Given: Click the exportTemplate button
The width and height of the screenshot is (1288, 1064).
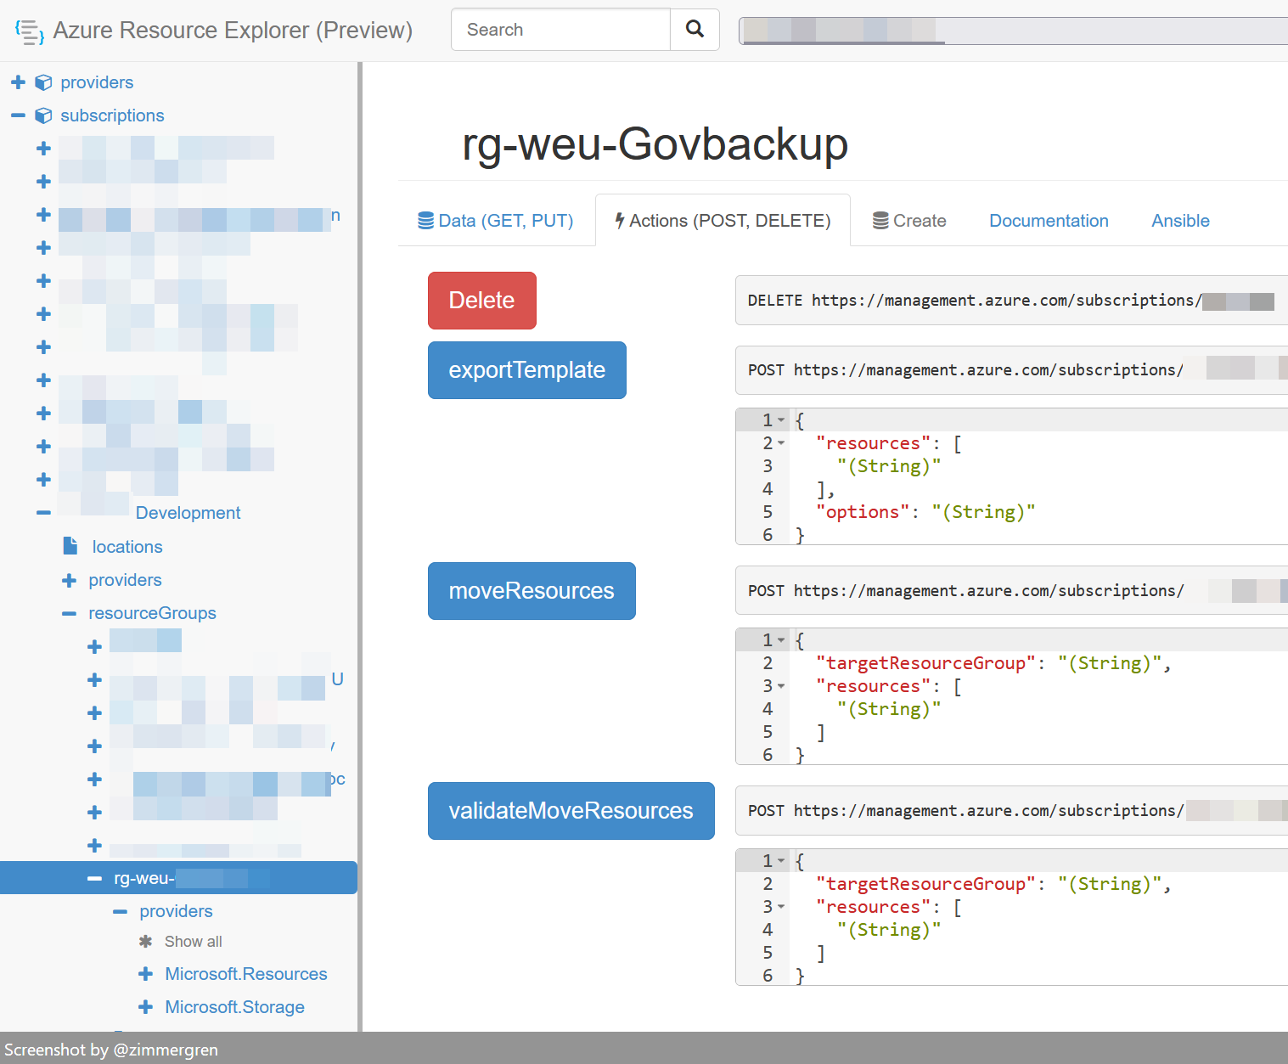Looking at the screenshot, I should [x=526, y=369].
